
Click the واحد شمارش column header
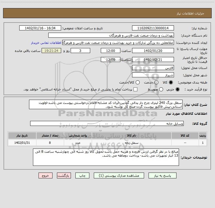(78, 135)
